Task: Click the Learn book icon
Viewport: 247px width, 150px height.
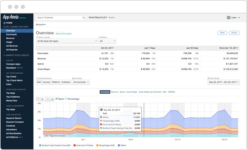Action: point(229,18)
